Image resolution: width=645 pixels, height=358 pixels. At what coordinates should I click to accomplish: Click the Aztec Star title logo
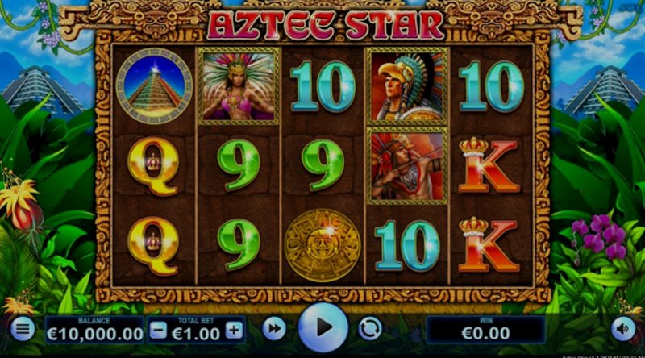325,25
